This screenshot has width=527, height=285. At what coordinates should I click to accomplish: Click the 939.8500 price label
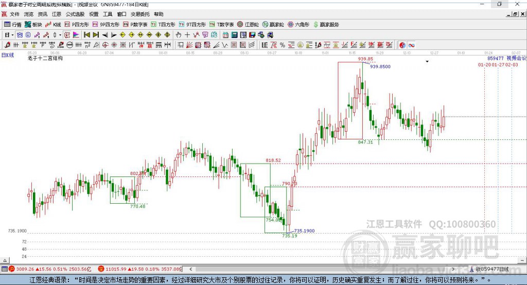pos(380,66)
